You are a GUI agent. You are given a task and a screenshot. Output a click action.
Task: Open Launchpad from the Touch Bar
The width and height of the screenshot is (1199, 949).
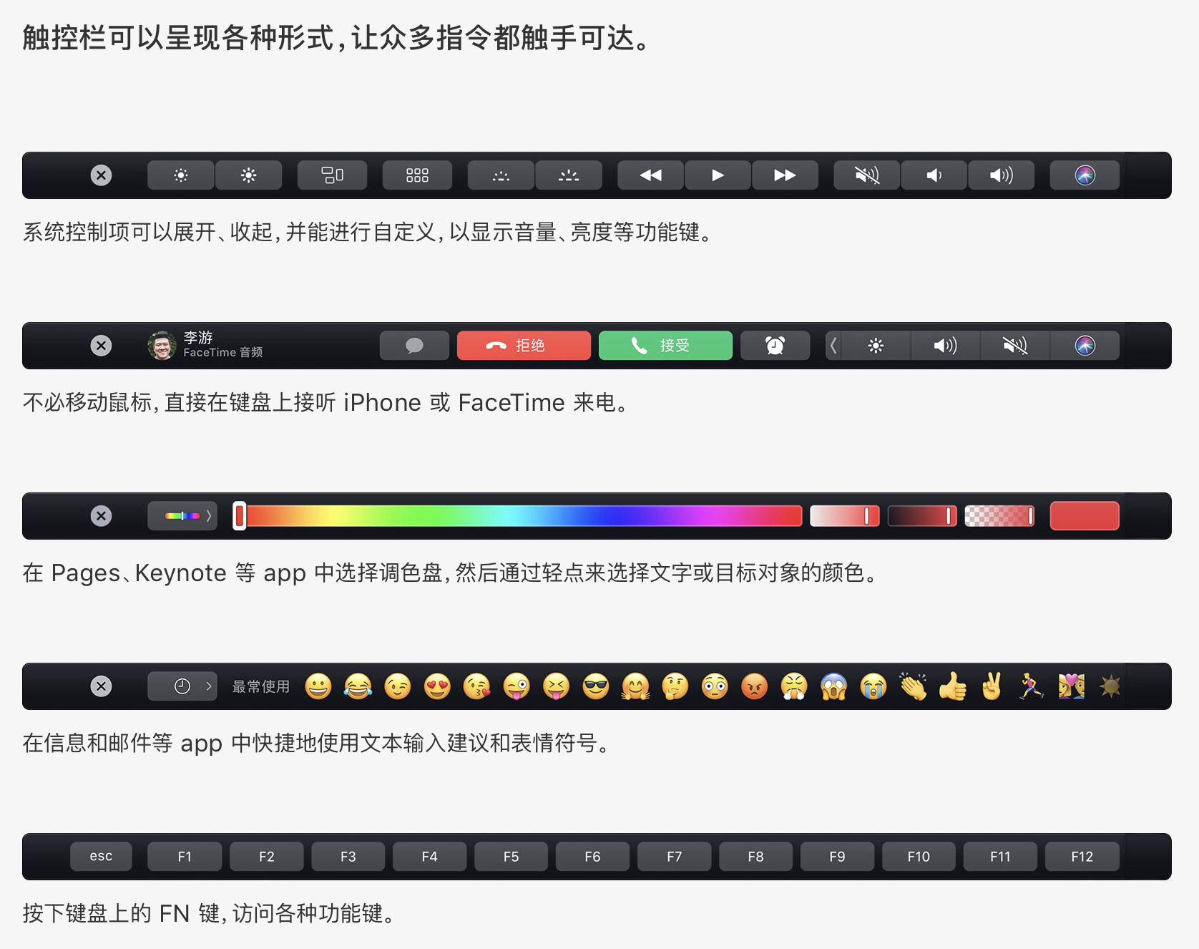[417, 175]
